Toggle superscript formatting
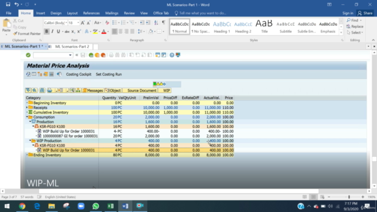377x212 pixels. 79,31
